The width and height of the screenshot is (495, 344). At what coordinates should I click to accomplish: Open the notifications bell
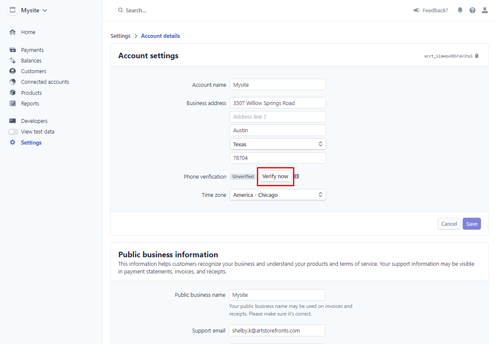(x=460, y=10)
